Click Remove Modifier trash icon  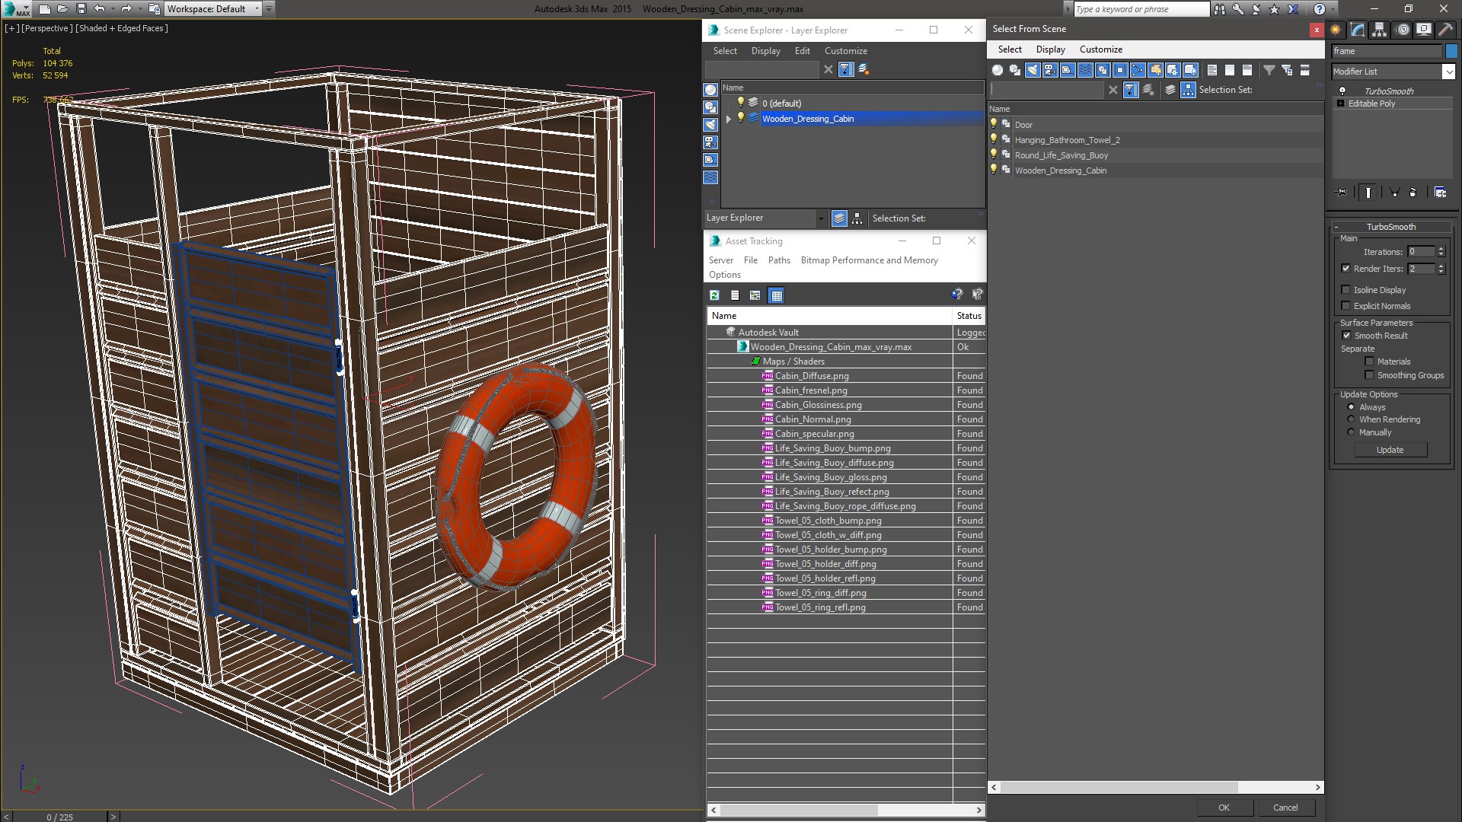pyautogui.click(x=1413, y=193)
